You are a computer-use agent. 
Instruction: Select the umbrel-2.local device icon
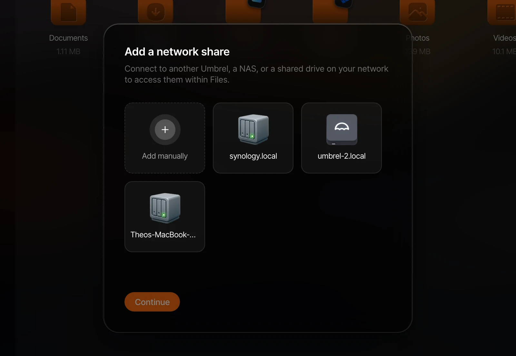[x=342, y=130]
